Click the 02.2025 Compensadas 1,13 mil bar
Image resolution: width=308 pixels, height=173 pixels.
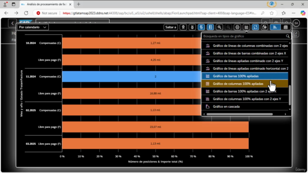(131, 110)
